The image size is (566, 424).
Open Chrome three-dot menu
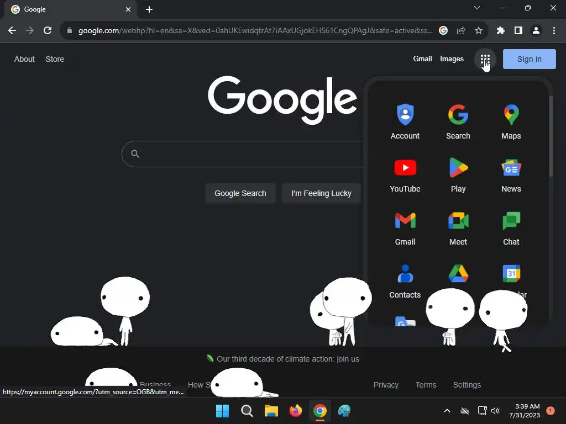click(554, 30)
